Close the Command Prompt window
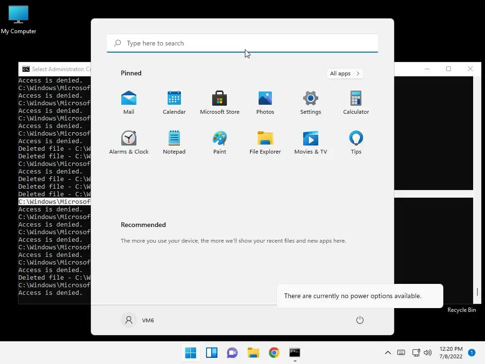 point(470,69)
